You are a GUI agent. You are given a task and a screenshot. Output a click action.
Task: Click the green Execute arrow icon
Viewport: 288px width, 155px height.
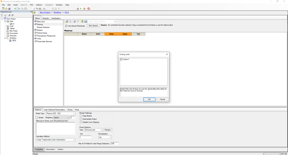[x=81, y=9]
